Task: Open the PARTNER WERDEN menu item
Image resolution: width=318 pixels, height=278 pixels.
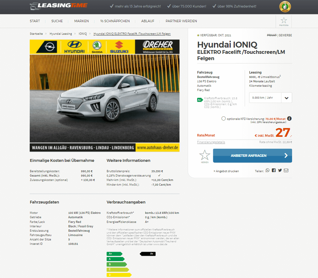Action: [181, 21]
